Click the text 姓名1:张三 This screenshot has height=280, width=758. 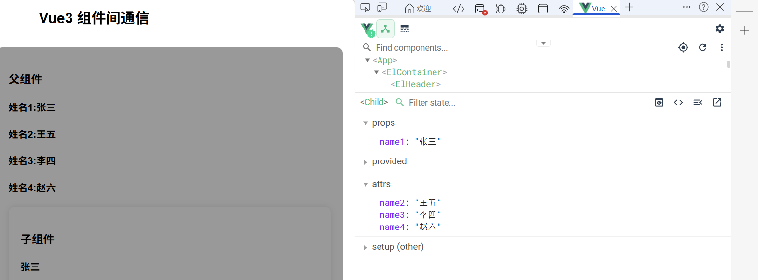32,107
